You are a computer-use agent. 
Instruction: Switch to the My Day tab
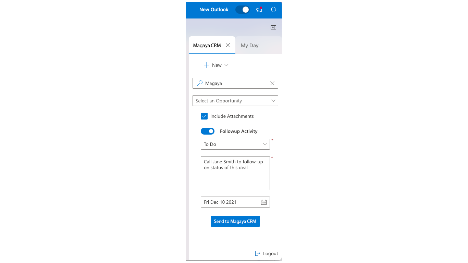click(250, 46)
